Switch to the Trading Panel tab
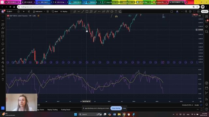 [x=65, y=110]
